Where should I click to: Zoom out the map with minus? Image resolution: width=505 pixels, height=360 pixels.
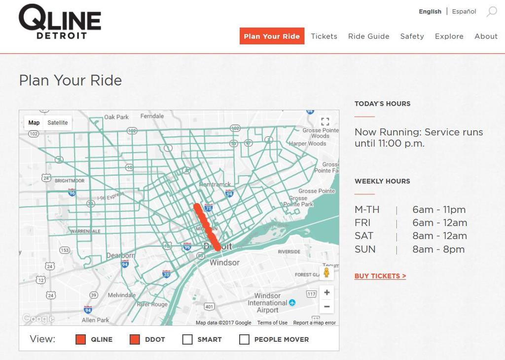point(326,307)
